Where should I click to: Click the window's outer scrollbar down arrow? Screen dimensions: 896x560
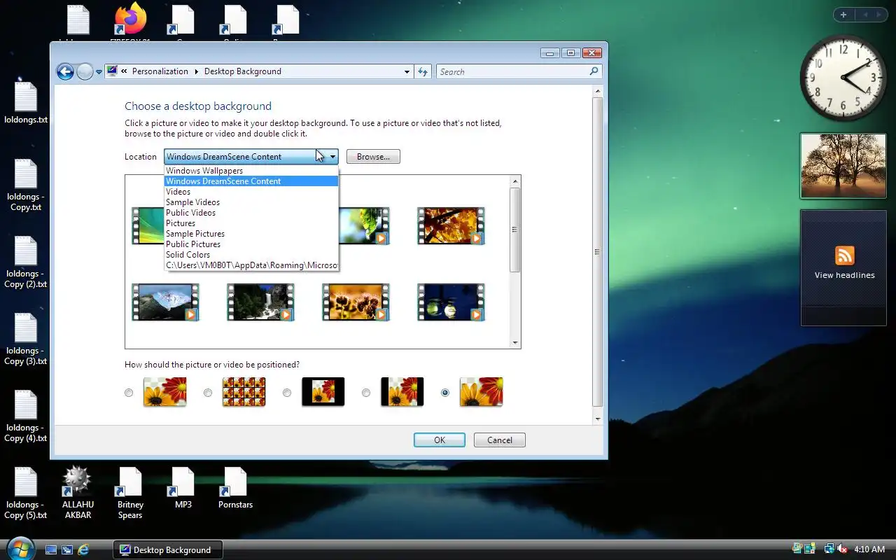598,419
